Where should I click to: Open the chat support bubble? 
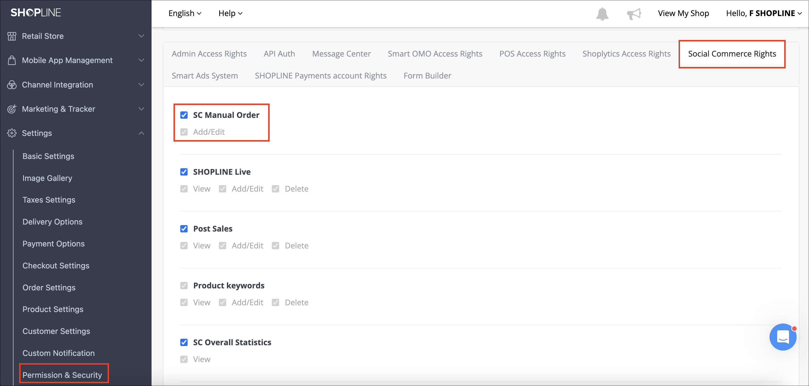click(783, 337)
